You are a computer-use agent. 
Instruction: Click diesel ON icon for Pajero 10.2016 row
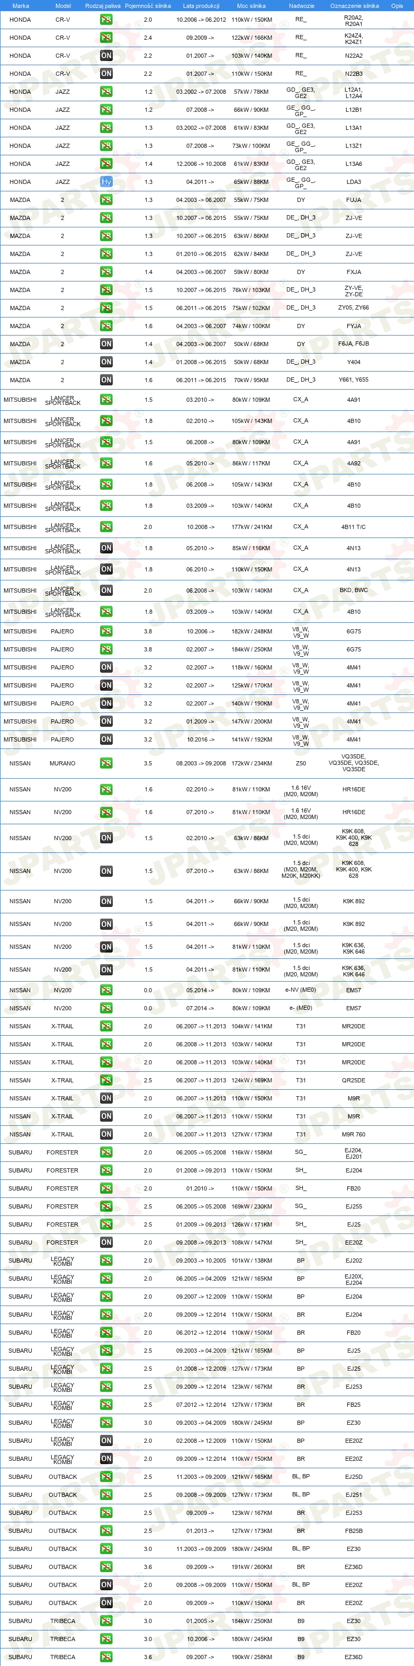tap(106, 739)
